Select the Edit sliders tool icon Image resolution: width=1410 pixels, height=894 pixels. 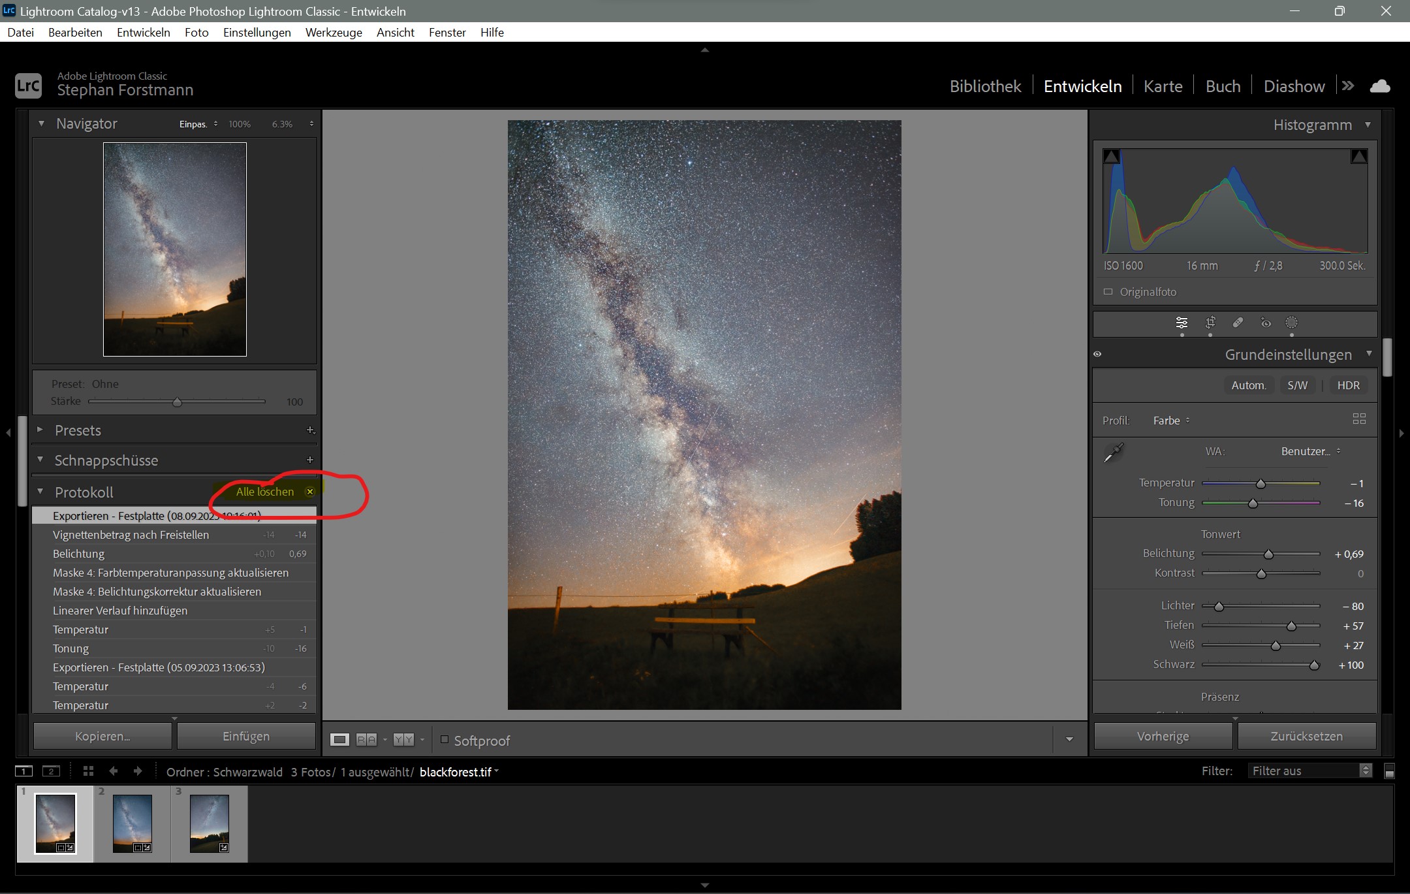[x=1182, y=323]
